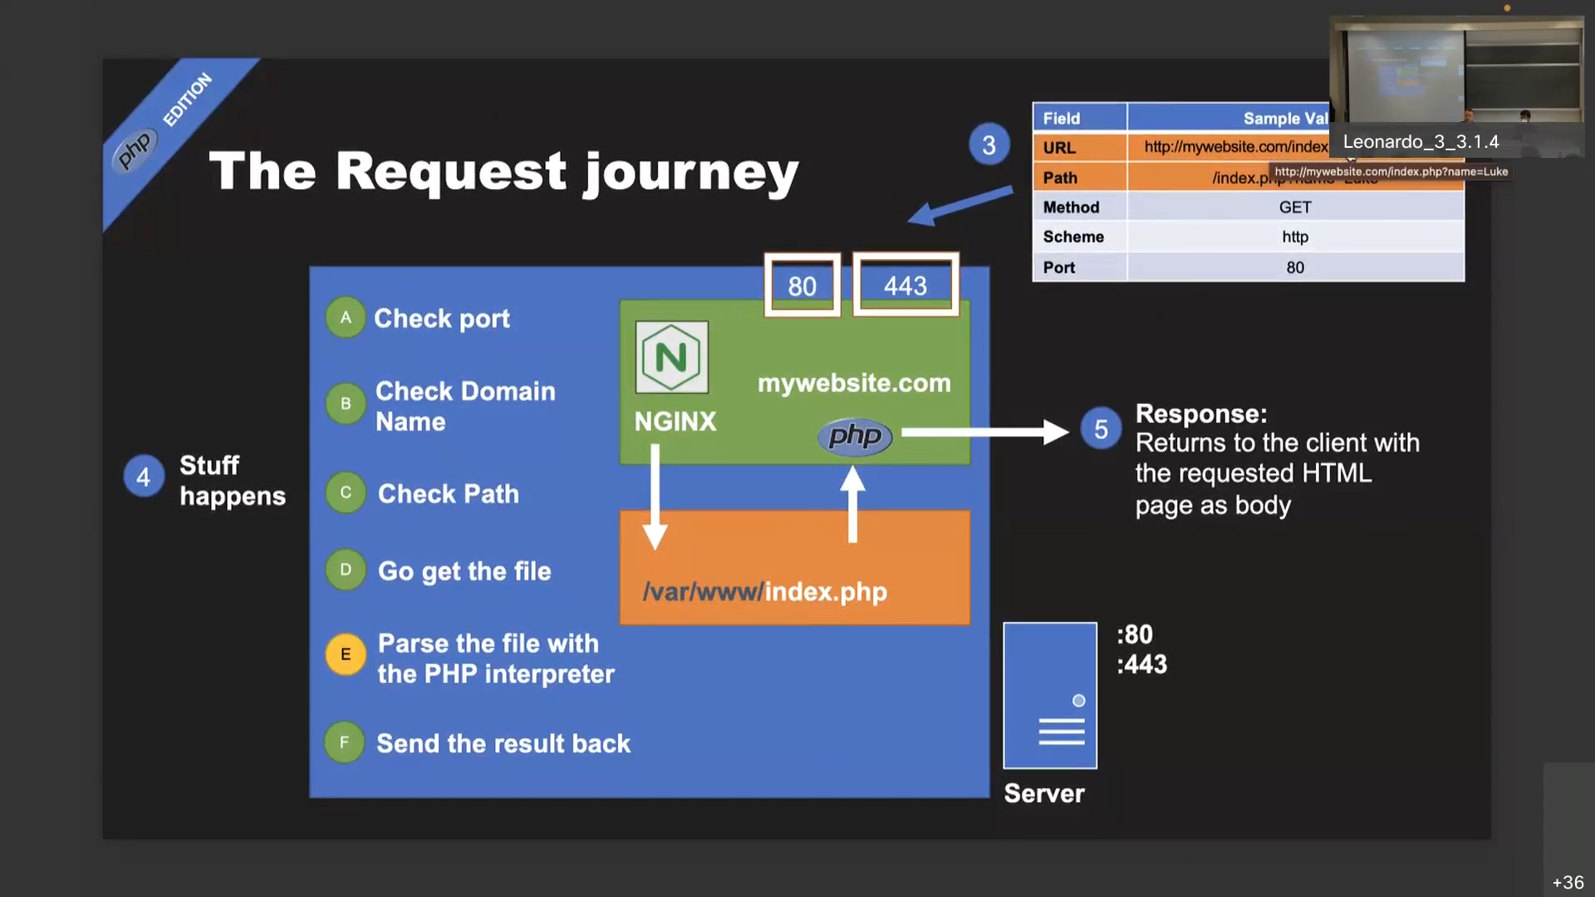Click the blue Server tower icon
The width and height of the screenshot is (1595, 897).
coord(1050,695)
